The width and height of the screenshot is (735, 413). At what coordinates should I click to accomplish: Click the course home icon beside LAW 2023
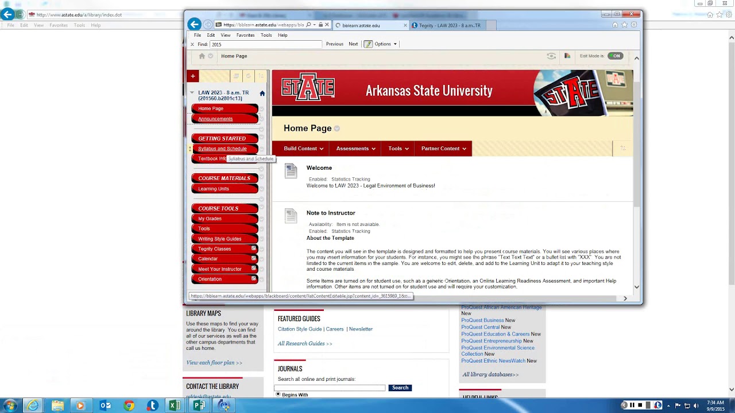[x=262, y=93]
